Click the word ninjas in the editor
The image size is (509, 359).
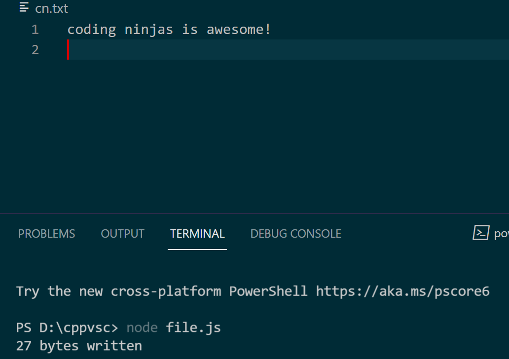pos(148,29)
